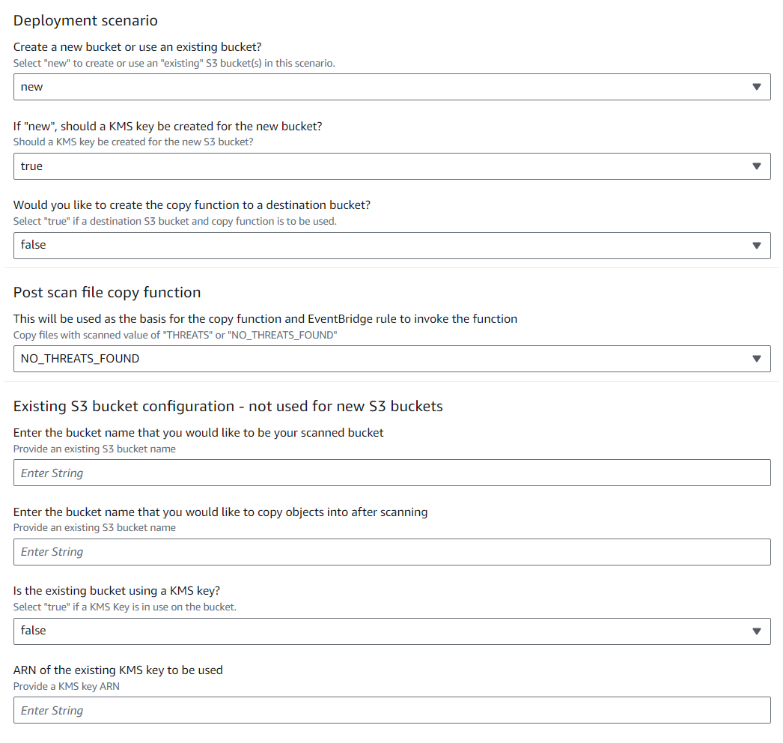Image resolution: width=783 pixels, height=743 pixels.
Task: Click the arrow beside the 'new' value
Action: [757, 87]
